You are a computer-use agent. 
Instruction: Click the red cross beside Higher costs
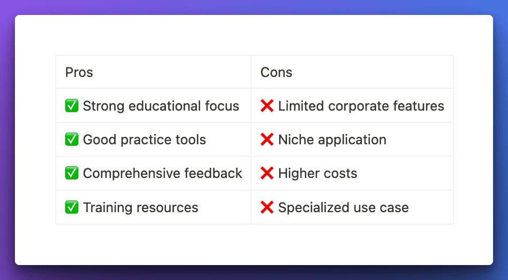(267, 174)
